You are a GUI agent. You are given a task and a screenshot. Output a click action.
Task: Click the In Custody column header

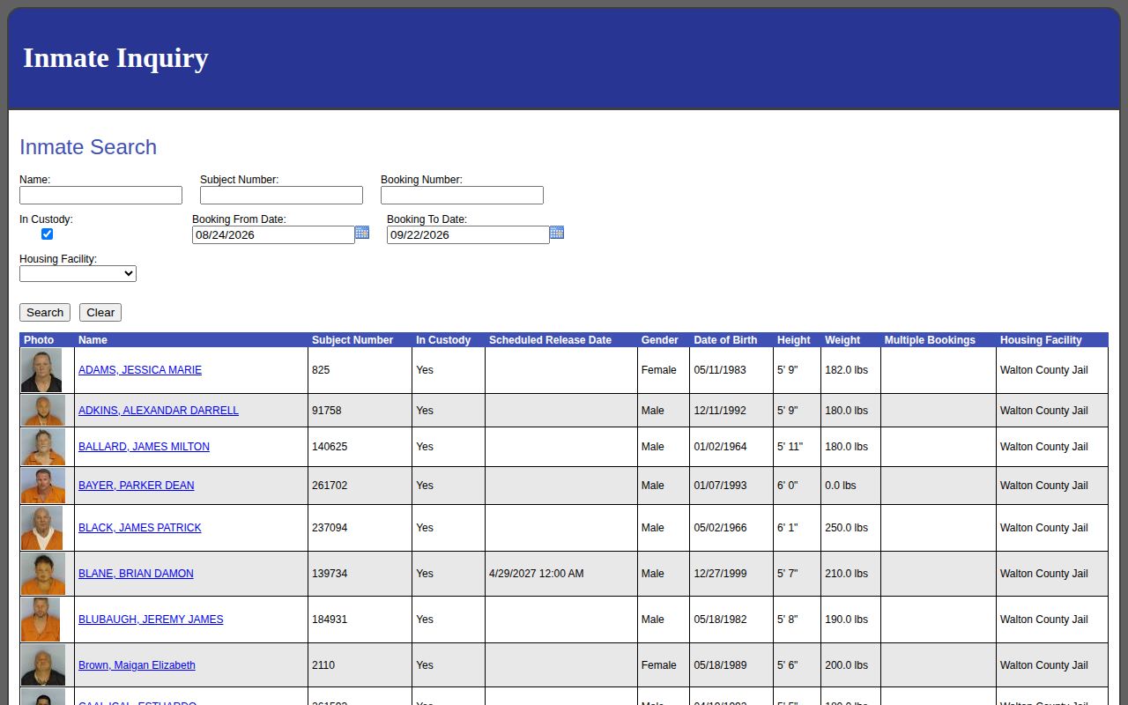pyautogui.click(x=443, y=340)
